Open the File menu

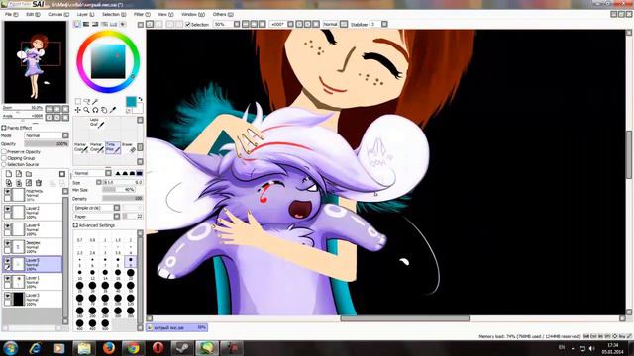click(x=11, y=14)
